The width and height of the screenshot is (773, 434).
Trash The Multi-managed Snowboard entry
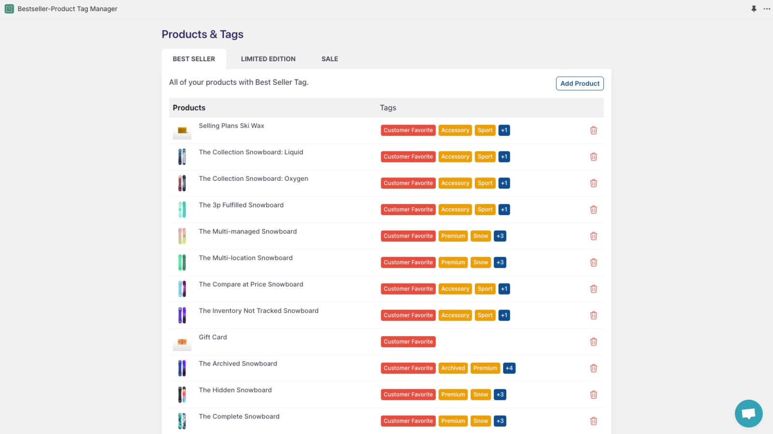tap(593, 236)
